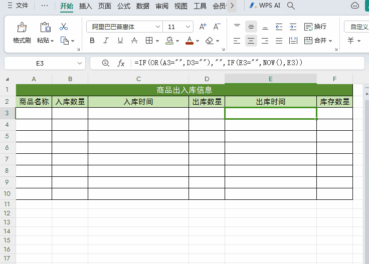The height and width of the screenshot is (264, 369).
Task: Click the cloud chat icon at top right
Action: coord(354,6)
